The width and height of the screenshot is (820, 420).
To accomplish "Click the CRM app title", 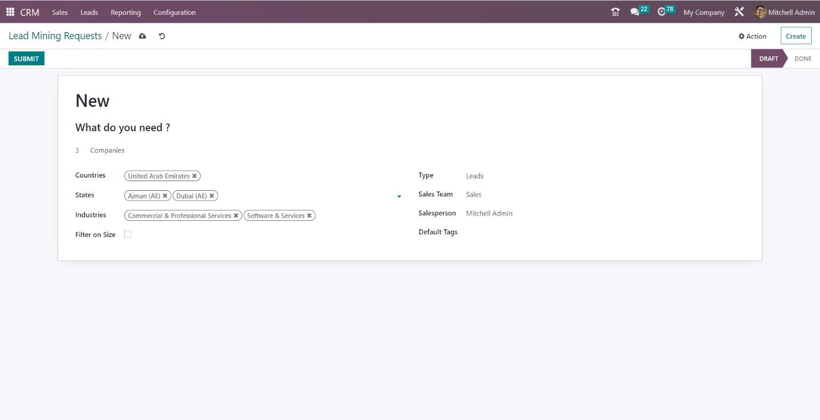I will coord(30,12).
